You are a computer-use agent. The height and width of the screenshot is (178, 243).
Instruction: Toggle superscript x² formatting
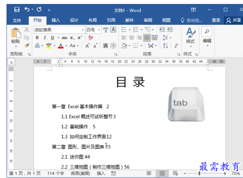80,37
